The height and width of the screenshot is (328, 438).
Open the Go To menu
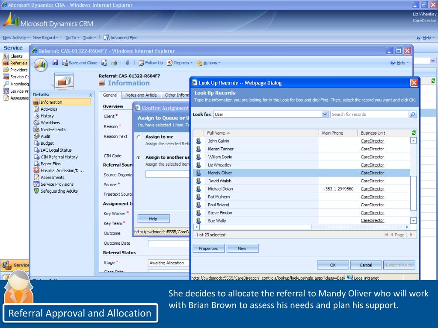pyautogui.click(x=72, y=38)
